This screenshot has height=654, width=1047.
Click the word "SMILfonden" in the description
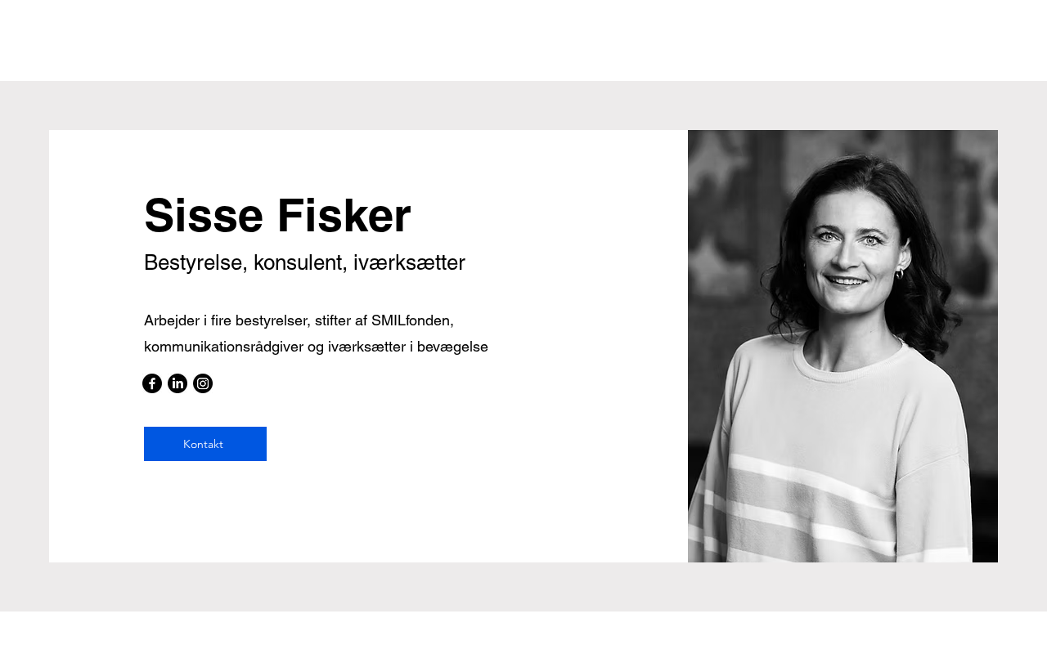pyautogui.click(x=412, y=320)
